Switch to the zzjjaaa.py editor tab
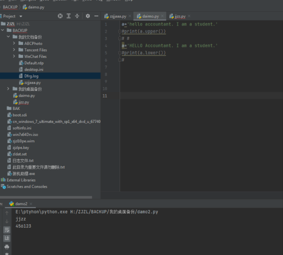The image size is (283, 255). pyautogui.click(x=118, y=17)
